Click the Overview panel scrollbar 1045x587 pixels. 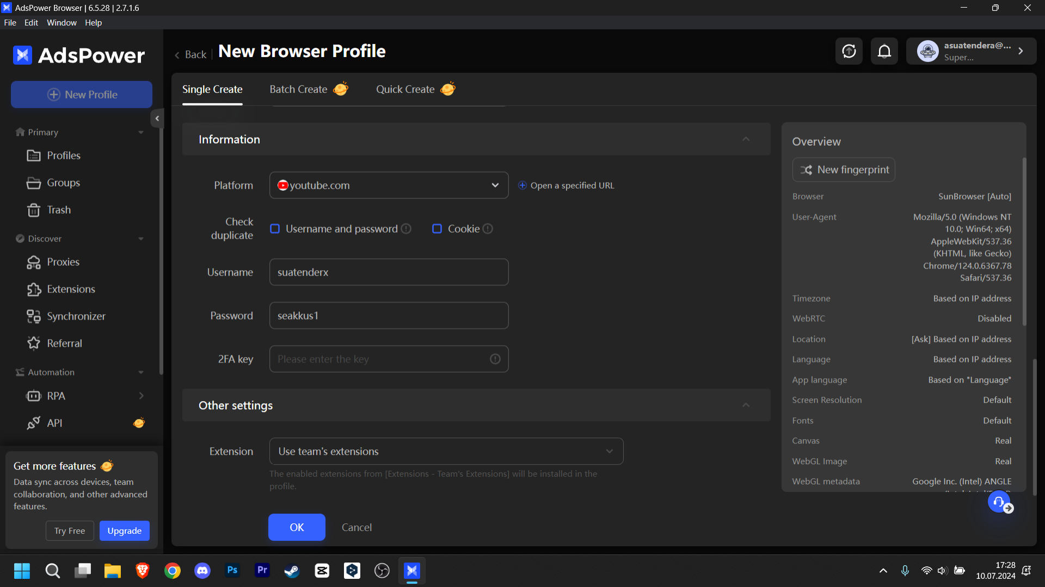click(1024, 242)
